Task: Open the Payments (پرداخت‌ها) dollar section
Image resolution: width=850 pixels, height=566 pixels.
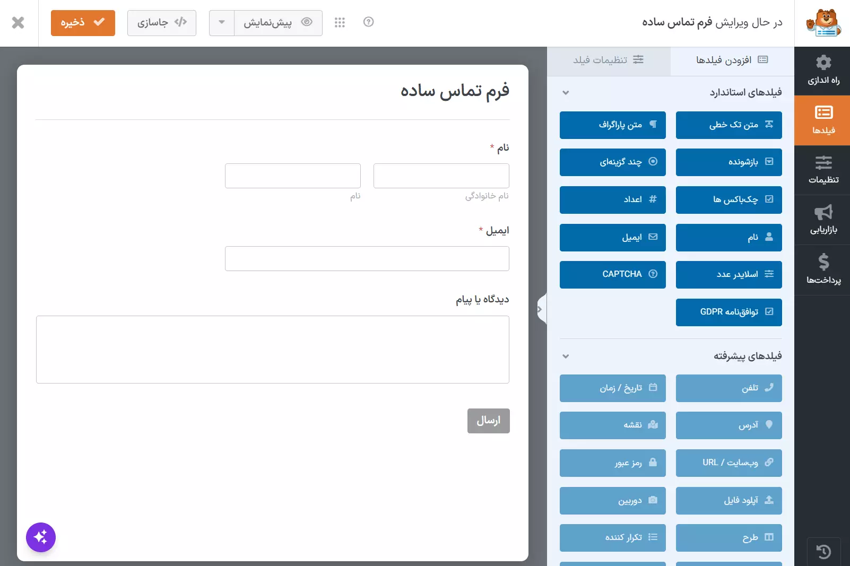Action: 823,269
